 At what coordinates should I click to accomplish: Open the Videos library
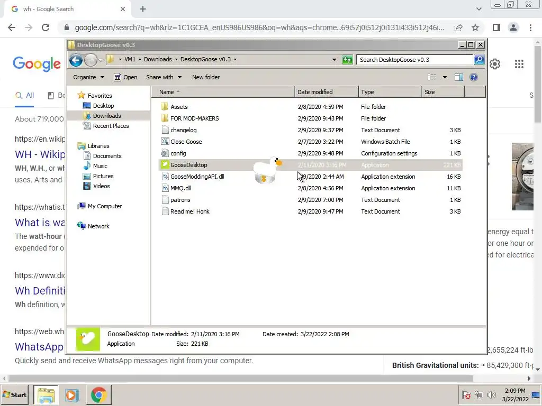point(101,186)
